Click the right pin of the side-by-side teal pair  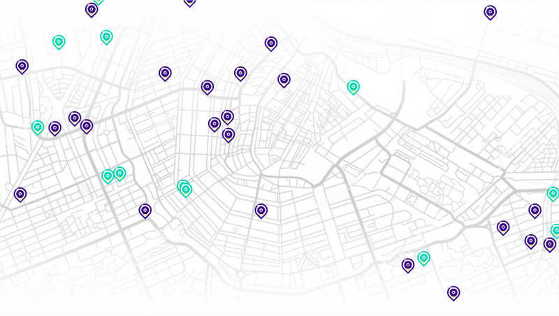pyautogui.click(x=119, y=173)
